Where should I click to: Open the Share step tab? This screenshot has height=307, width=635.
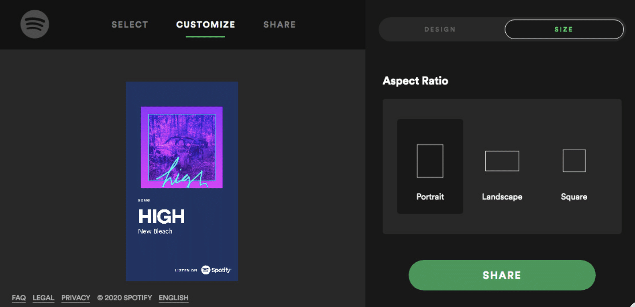[x=279, y=24]
